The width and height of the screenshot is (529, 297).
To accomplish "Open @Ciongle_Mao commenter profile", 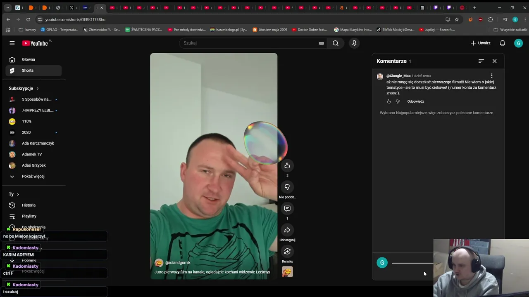I will (398, 76).
